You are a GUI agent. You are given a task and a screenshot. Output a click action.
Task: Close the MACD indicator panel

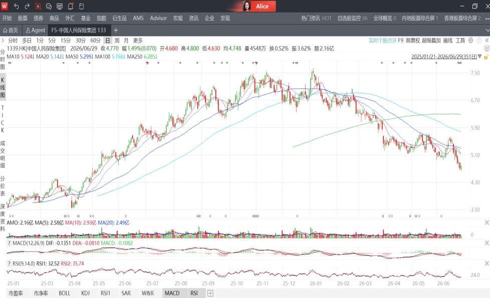(486, 243)
